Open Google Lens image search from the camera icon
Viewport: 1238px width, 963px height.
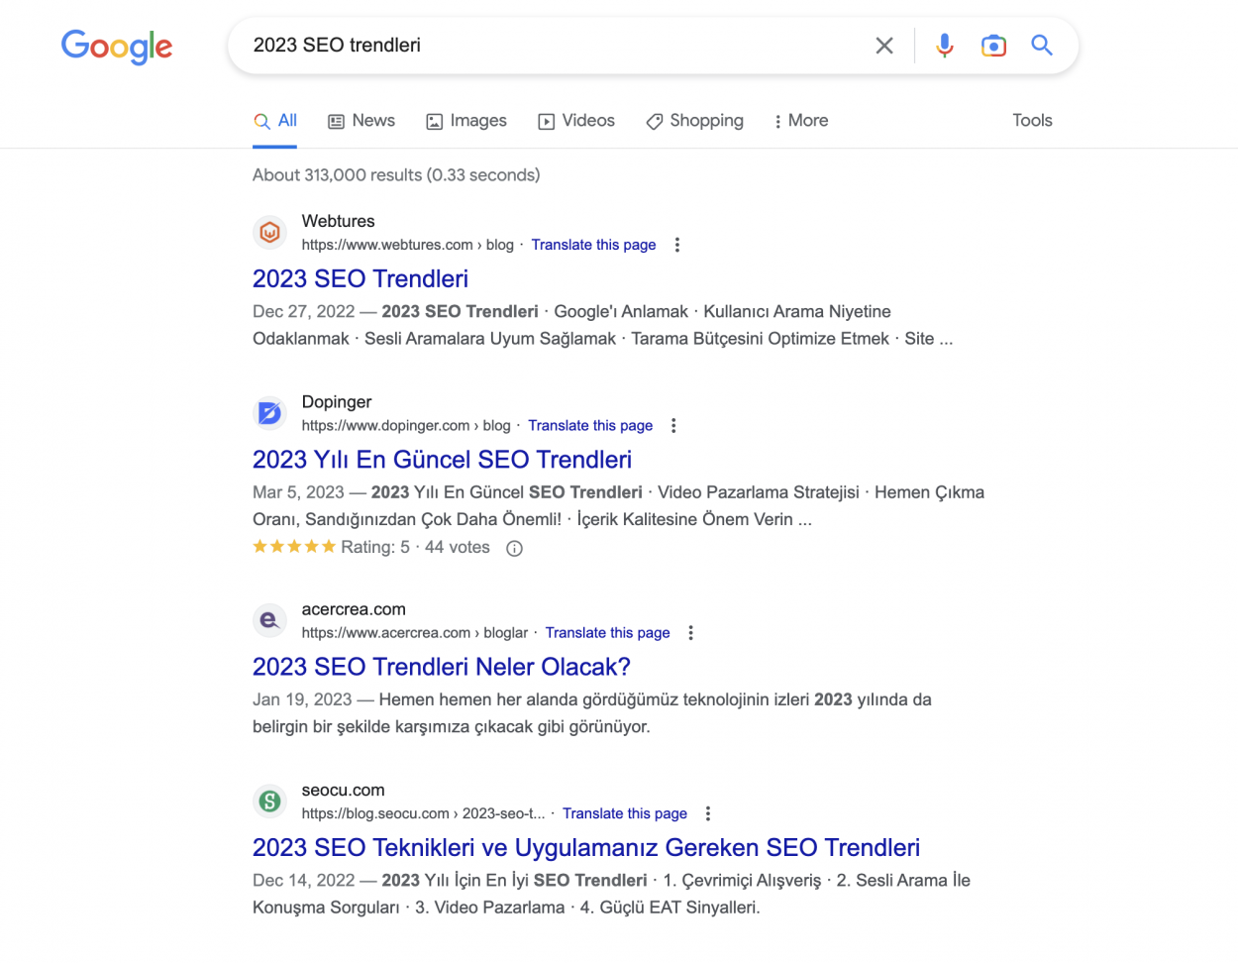point(993,45)
